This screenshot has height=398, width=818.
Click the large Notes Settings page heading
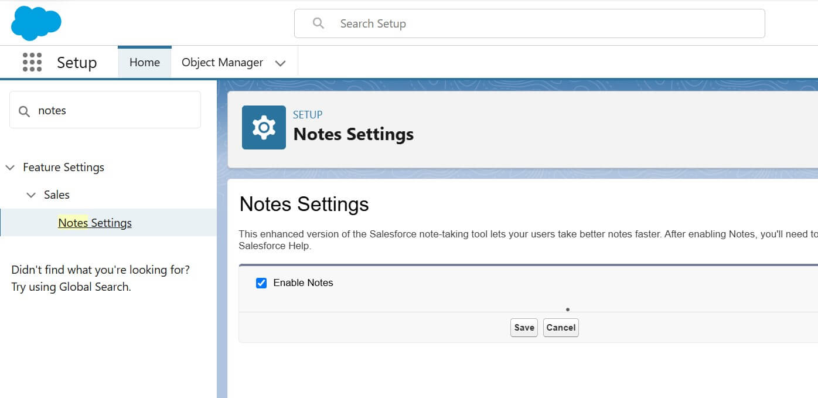(x=304, y=204)
